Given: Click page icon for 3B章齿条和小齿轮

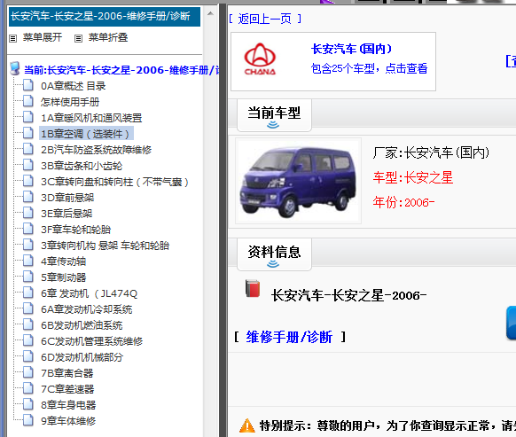Looking at the screenshot, I should tap(28, 165).
